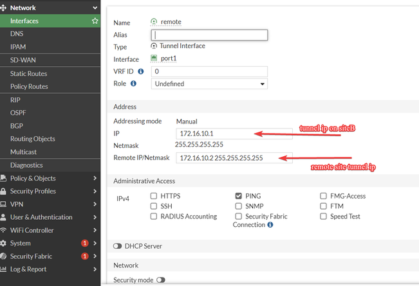Screen dimensions: 419x286
Task: Click the VRF ID info icon
Action: 140,71
